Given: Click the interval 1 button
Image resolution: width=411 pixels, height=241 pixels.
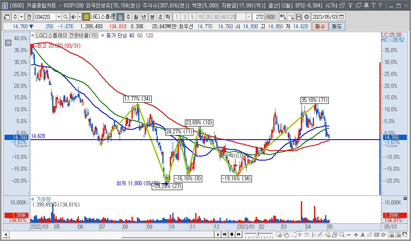Looking at the screenshot, I should tap(177, 17).
